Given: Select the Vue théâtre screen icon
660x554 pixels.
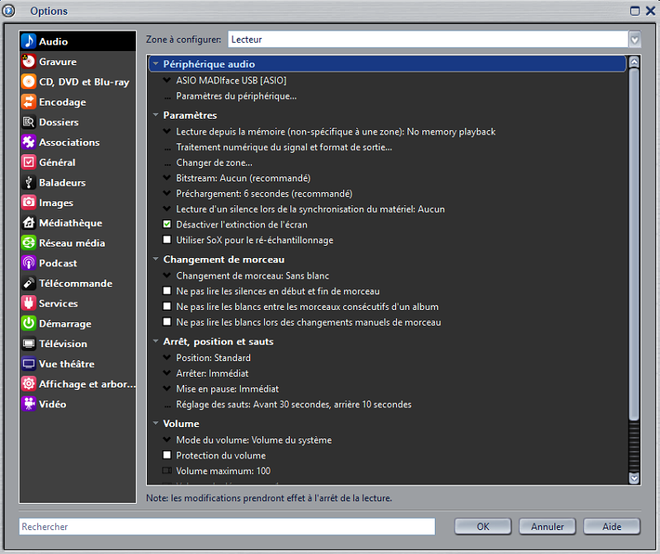Looking at the screenshot, I should pyautogui.click(x=29, y=364).
